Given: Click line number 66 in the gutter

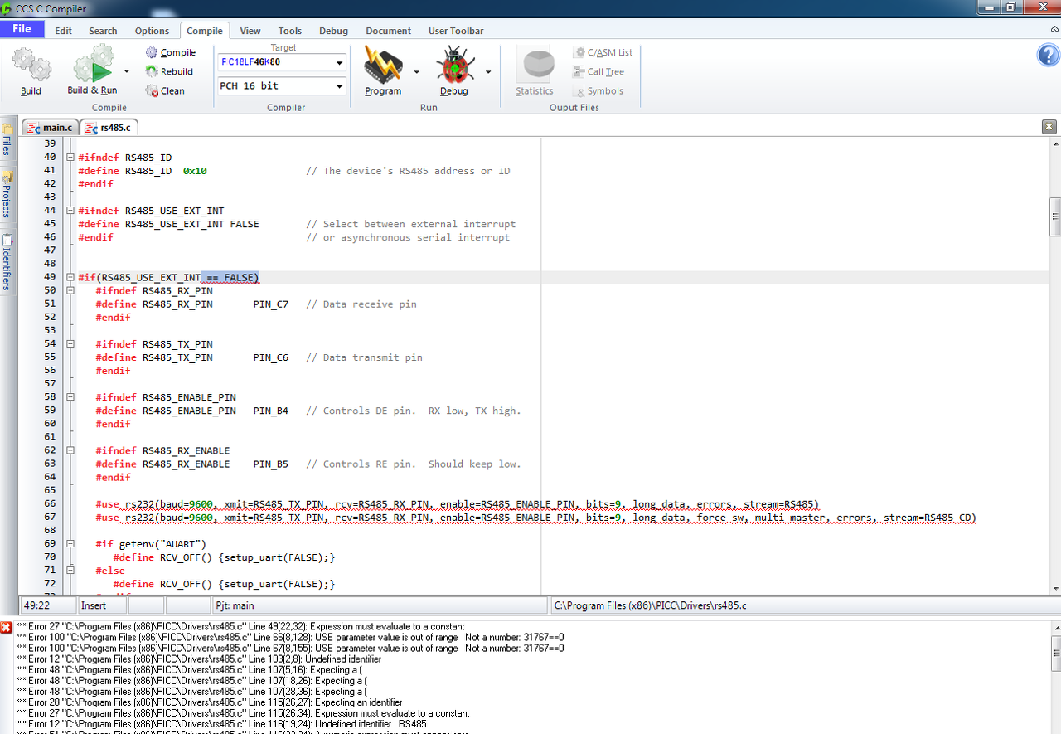Looking at the screenshot, I should (x=50, y=504).
